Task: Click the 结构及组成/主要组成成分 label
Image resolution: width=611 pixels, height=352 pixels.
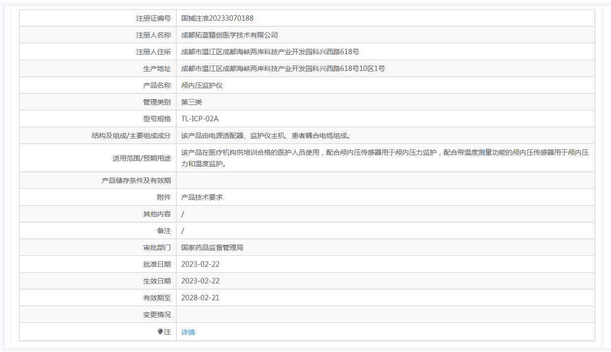Action: click(131, 136)
